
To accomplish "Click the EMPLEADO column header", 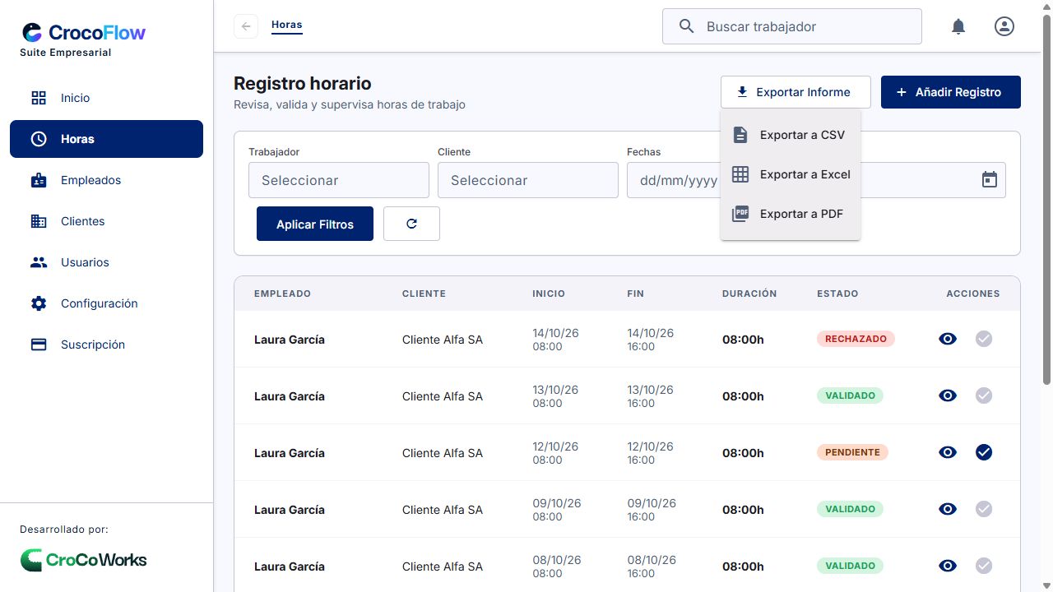I will pyautogui.click(x=282, y=294).
